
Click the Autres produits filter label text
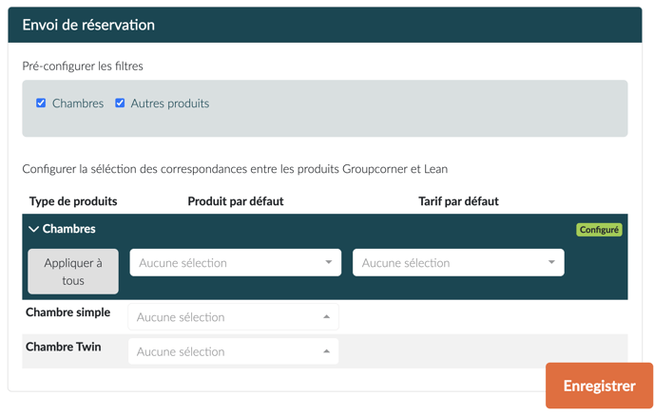click(170, 104)
